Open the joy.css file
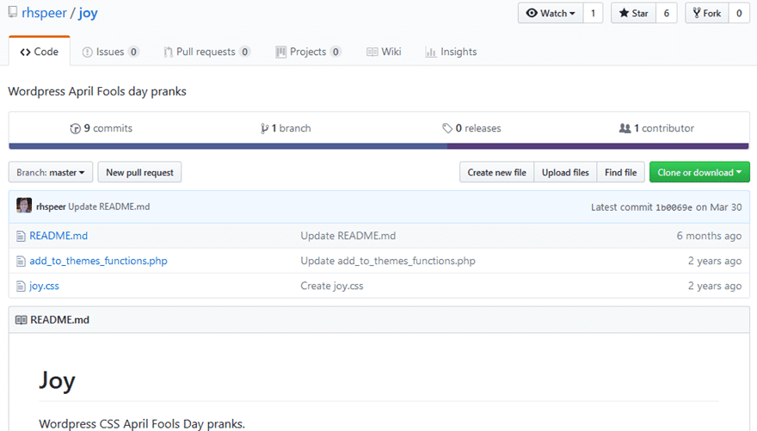The width and height of the screenshot is (757, 431). click(45, 286)
